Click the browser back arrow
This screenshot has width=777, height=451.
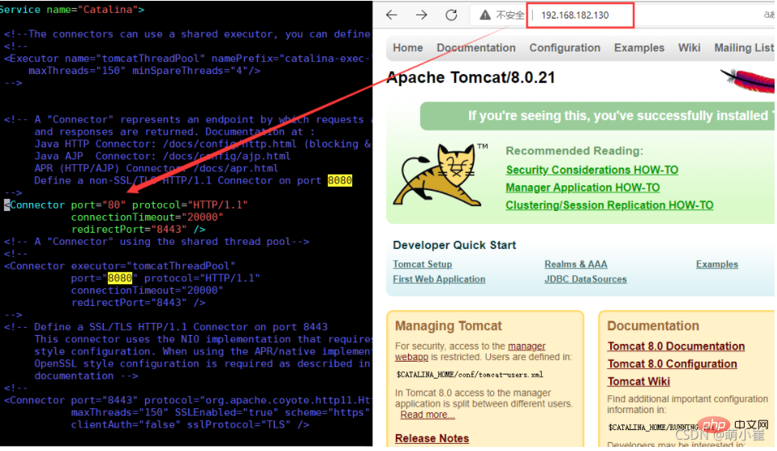[392, 14]
